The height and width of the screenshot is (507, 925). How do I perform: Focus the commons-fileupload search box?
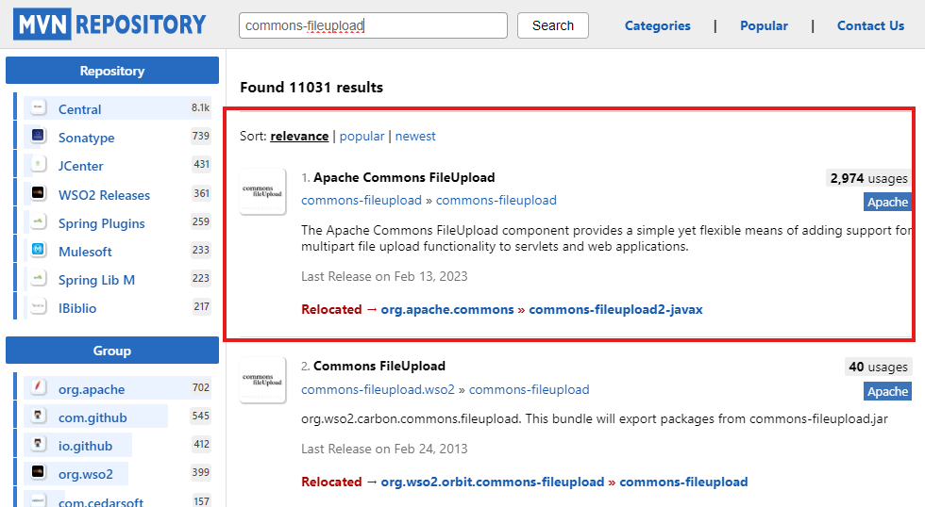coord(373,25)
